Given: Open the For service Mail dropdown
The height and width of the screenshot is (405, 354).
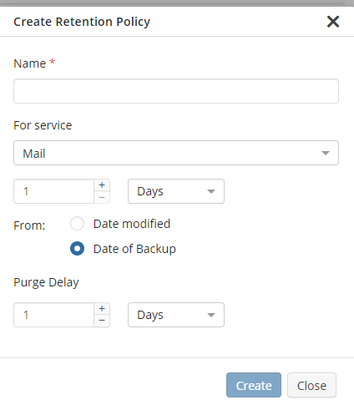Looking at the screenshot, I should coord(176,153).
